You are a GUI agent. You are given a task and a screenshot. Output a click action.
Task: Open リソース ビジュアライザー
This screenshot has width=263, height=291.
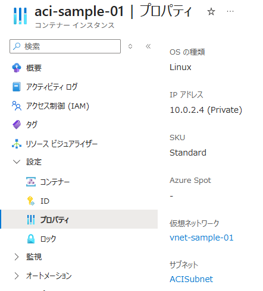[62, 144]
